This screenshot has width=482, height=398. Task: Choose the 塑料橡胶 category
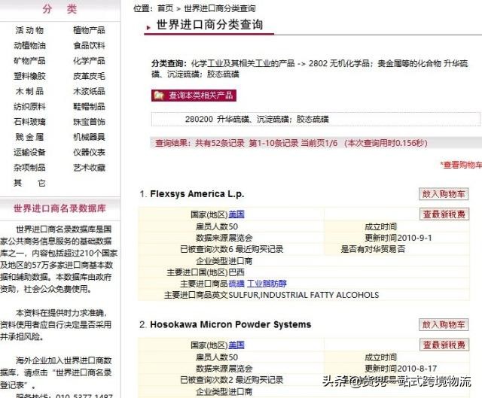(29, 76)
